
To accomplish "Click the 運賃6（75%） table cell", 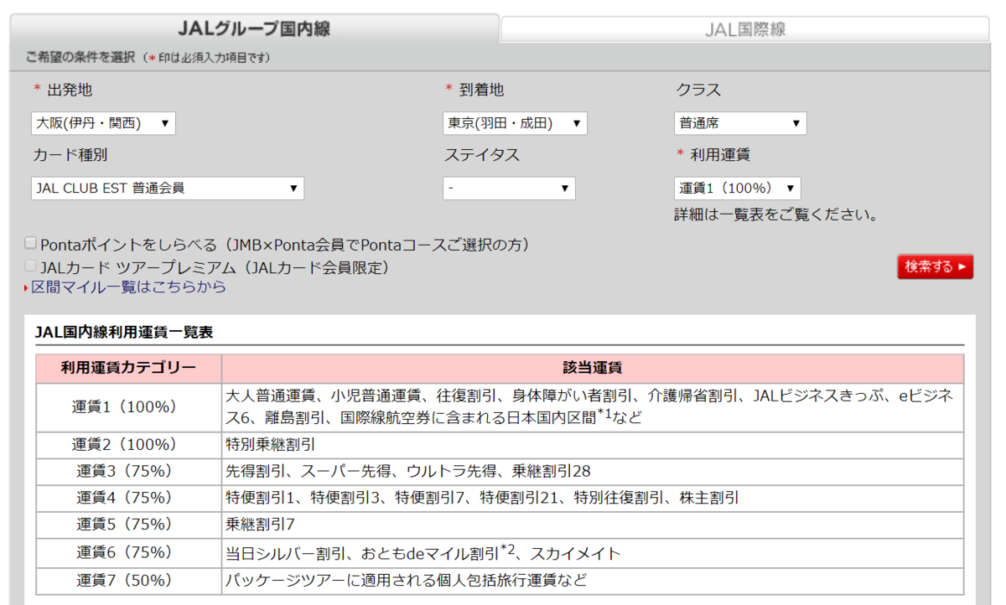I will 129,552.
